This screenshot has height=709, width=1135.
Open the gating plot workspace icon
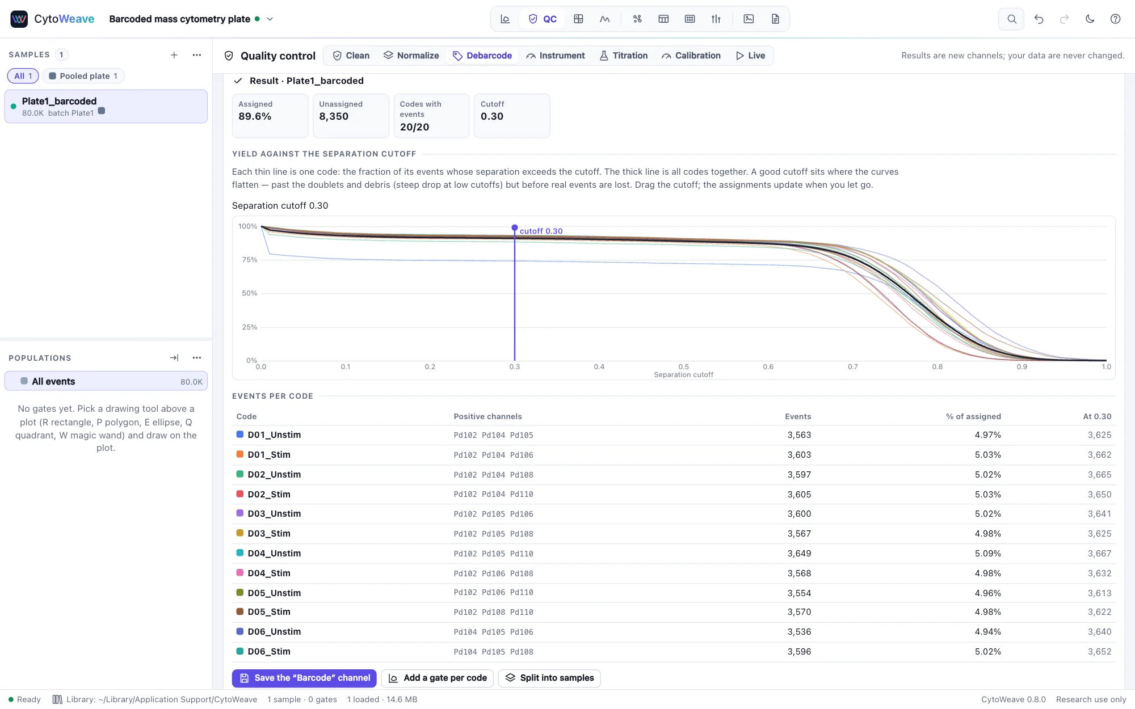505,19
